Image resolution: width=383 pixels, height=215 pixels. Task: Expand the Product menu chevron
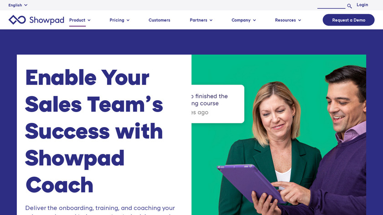coord(89,20)
